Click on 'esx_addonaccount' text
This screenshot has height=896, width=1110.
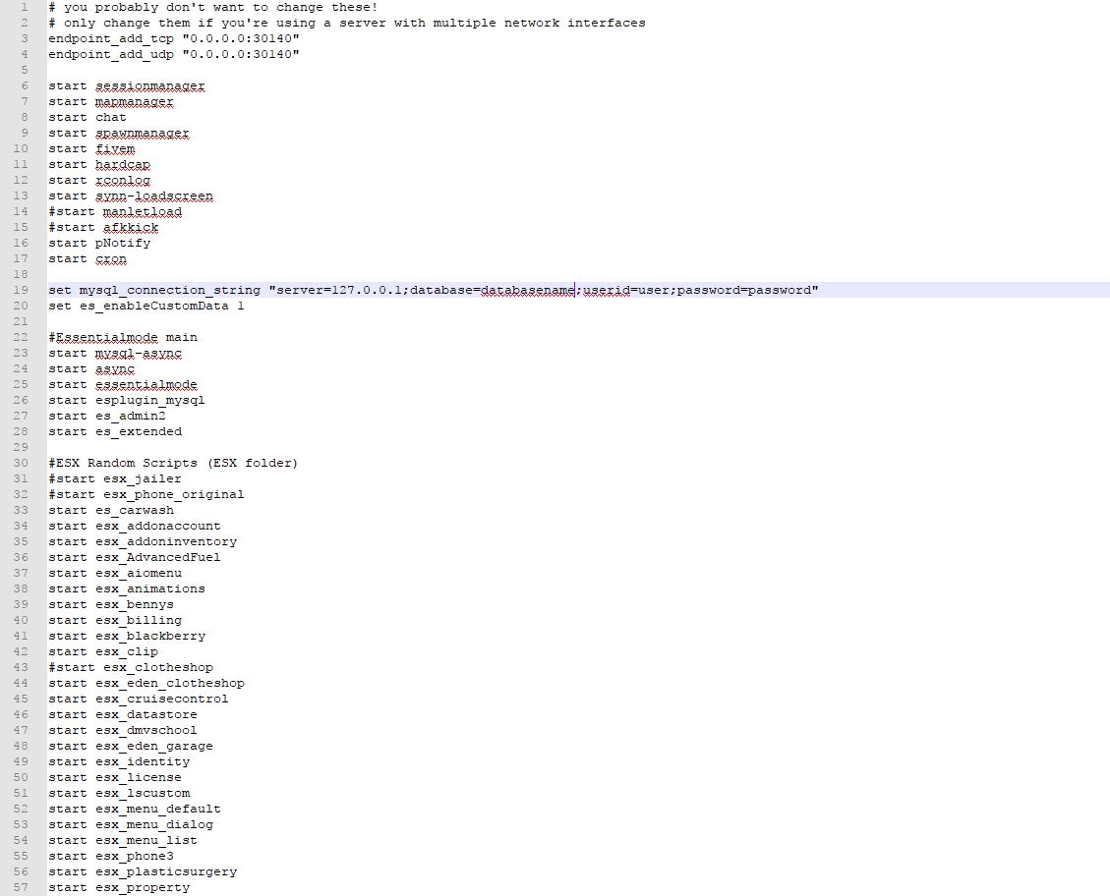pos(158,527)
